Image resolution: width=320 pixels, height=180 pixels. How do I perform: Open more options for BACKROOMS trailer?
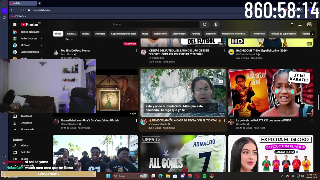(x=312, y=51)
